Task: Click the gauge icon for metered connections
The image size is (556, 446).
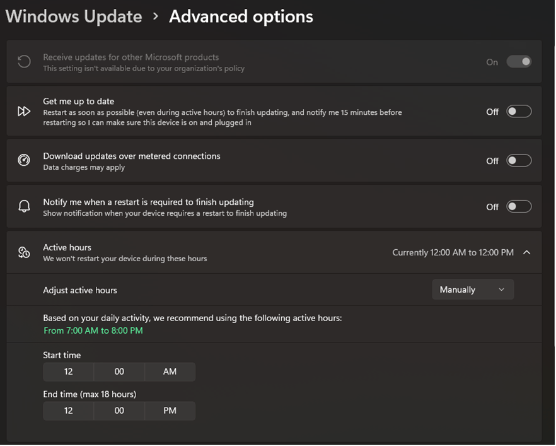Action: point(24,160)
